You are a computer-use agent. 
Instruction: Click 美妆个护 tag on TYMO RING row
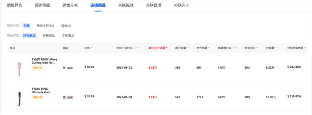[x=38, y=97]
